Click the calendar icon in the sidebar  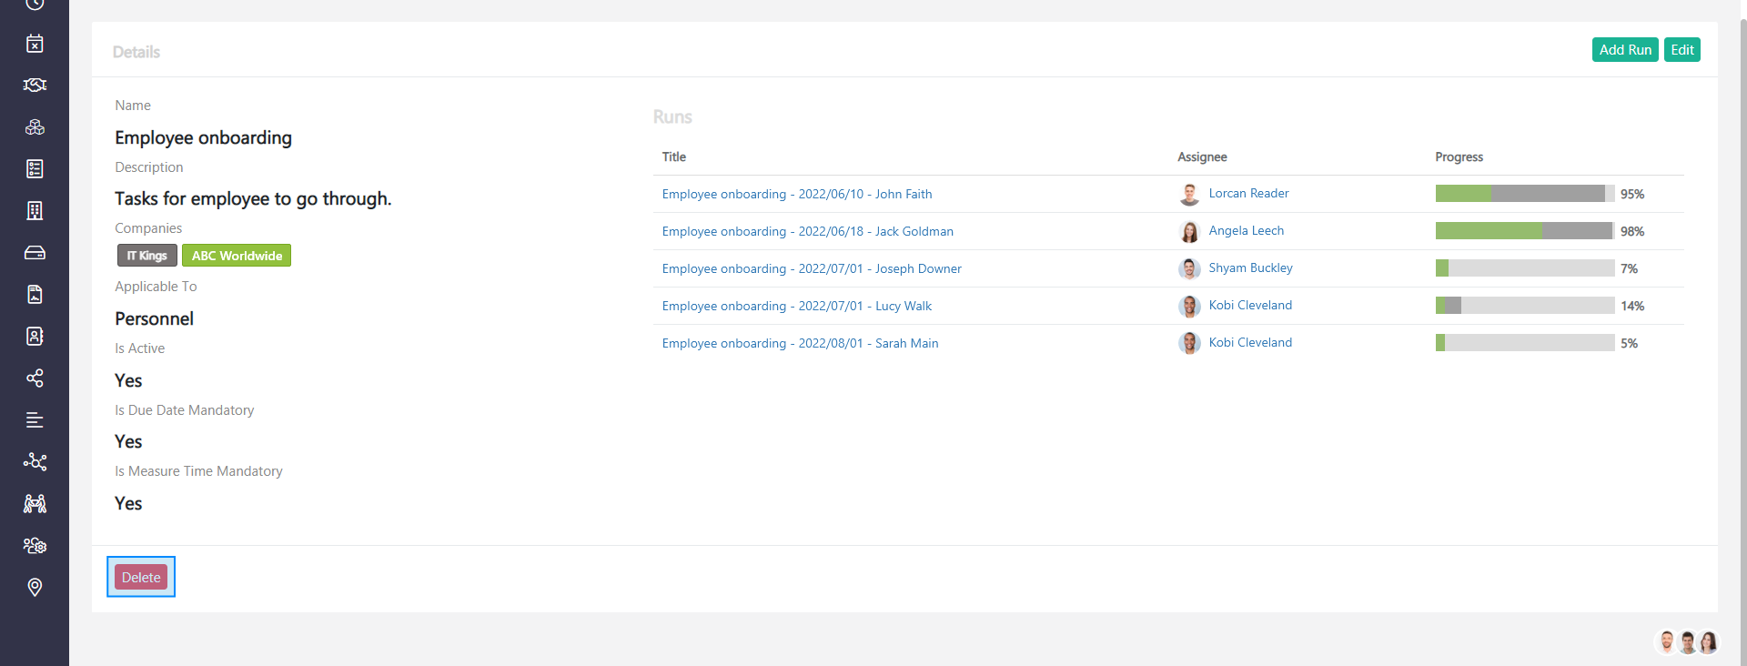35,44
